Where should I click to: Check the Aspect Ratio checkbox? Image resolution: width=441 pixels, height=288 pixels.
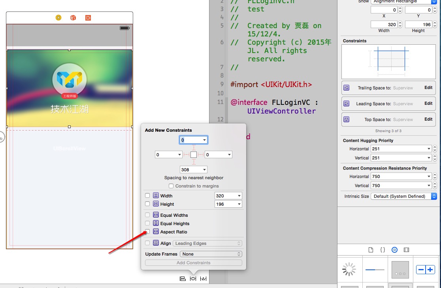(x=147, y=231)
